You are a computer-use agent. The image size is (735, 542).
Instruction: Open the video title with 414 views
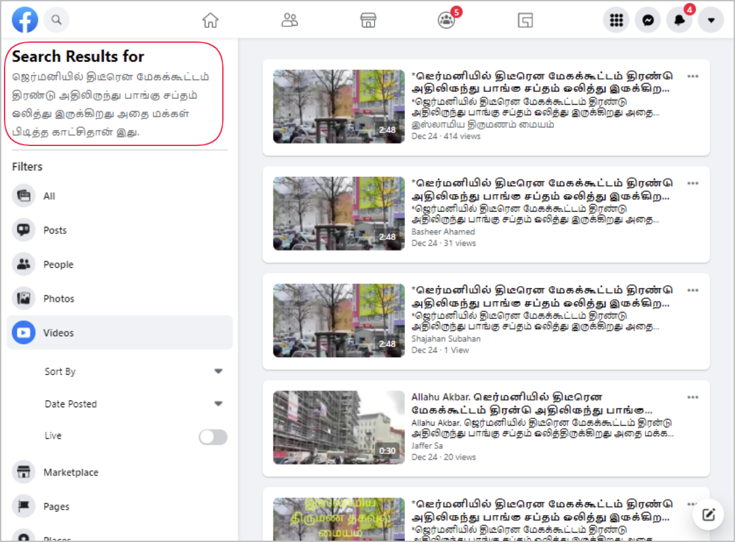(542, 82)
